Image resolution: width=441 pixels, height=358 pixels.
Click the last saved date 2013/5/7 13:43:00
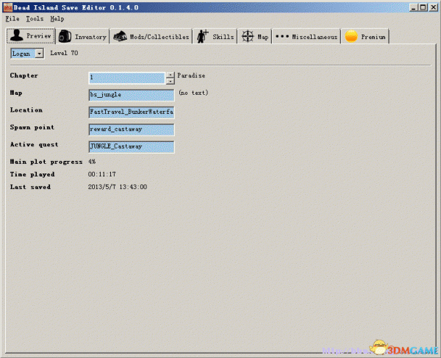coord(118,187)
